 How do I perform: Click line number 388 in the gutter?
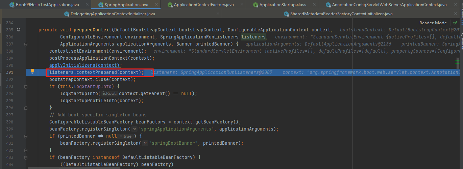click(9, 51)
